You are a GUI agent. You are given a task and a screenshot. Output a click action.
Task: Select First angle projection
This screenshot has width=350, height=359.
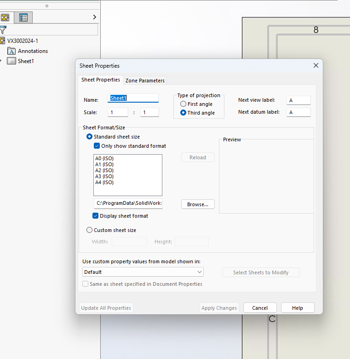pos(184,104)
